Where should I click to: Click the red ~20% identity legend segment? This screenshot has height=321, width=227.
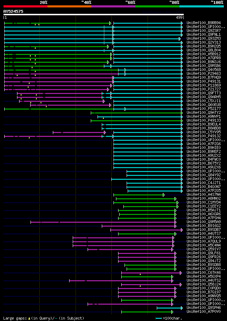click(x=26, y=6)
